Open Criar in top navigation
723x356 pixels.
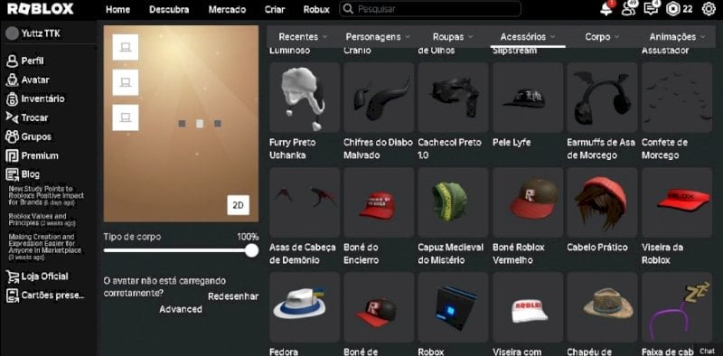(x=275, y=9)
